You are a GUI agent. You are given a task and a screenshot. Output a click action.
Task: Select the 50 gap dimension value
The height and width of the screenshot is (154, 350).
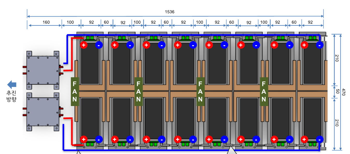coord(337,92)
